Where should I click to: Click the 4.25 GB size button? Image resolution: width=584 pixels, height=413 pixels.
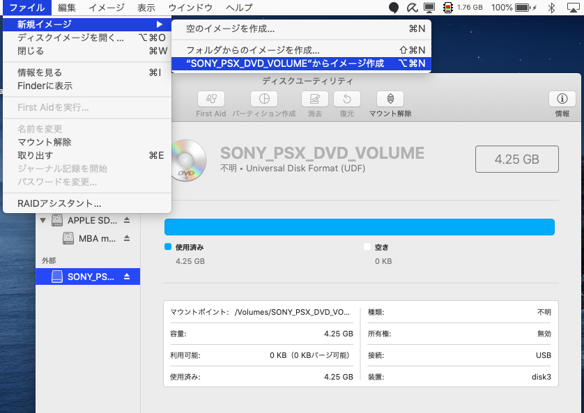(517, 159)
